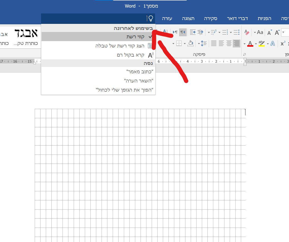This screenshot has height=242, width=289.
Task: Click the lightbulb Tell Me icon
Action: click(x=151, y=18)
